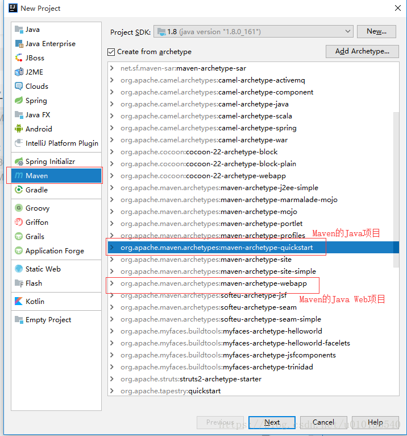Viewport: 407px width, 436px height.
Task: Click the Add Archetype... button
Action: [362, 51]
